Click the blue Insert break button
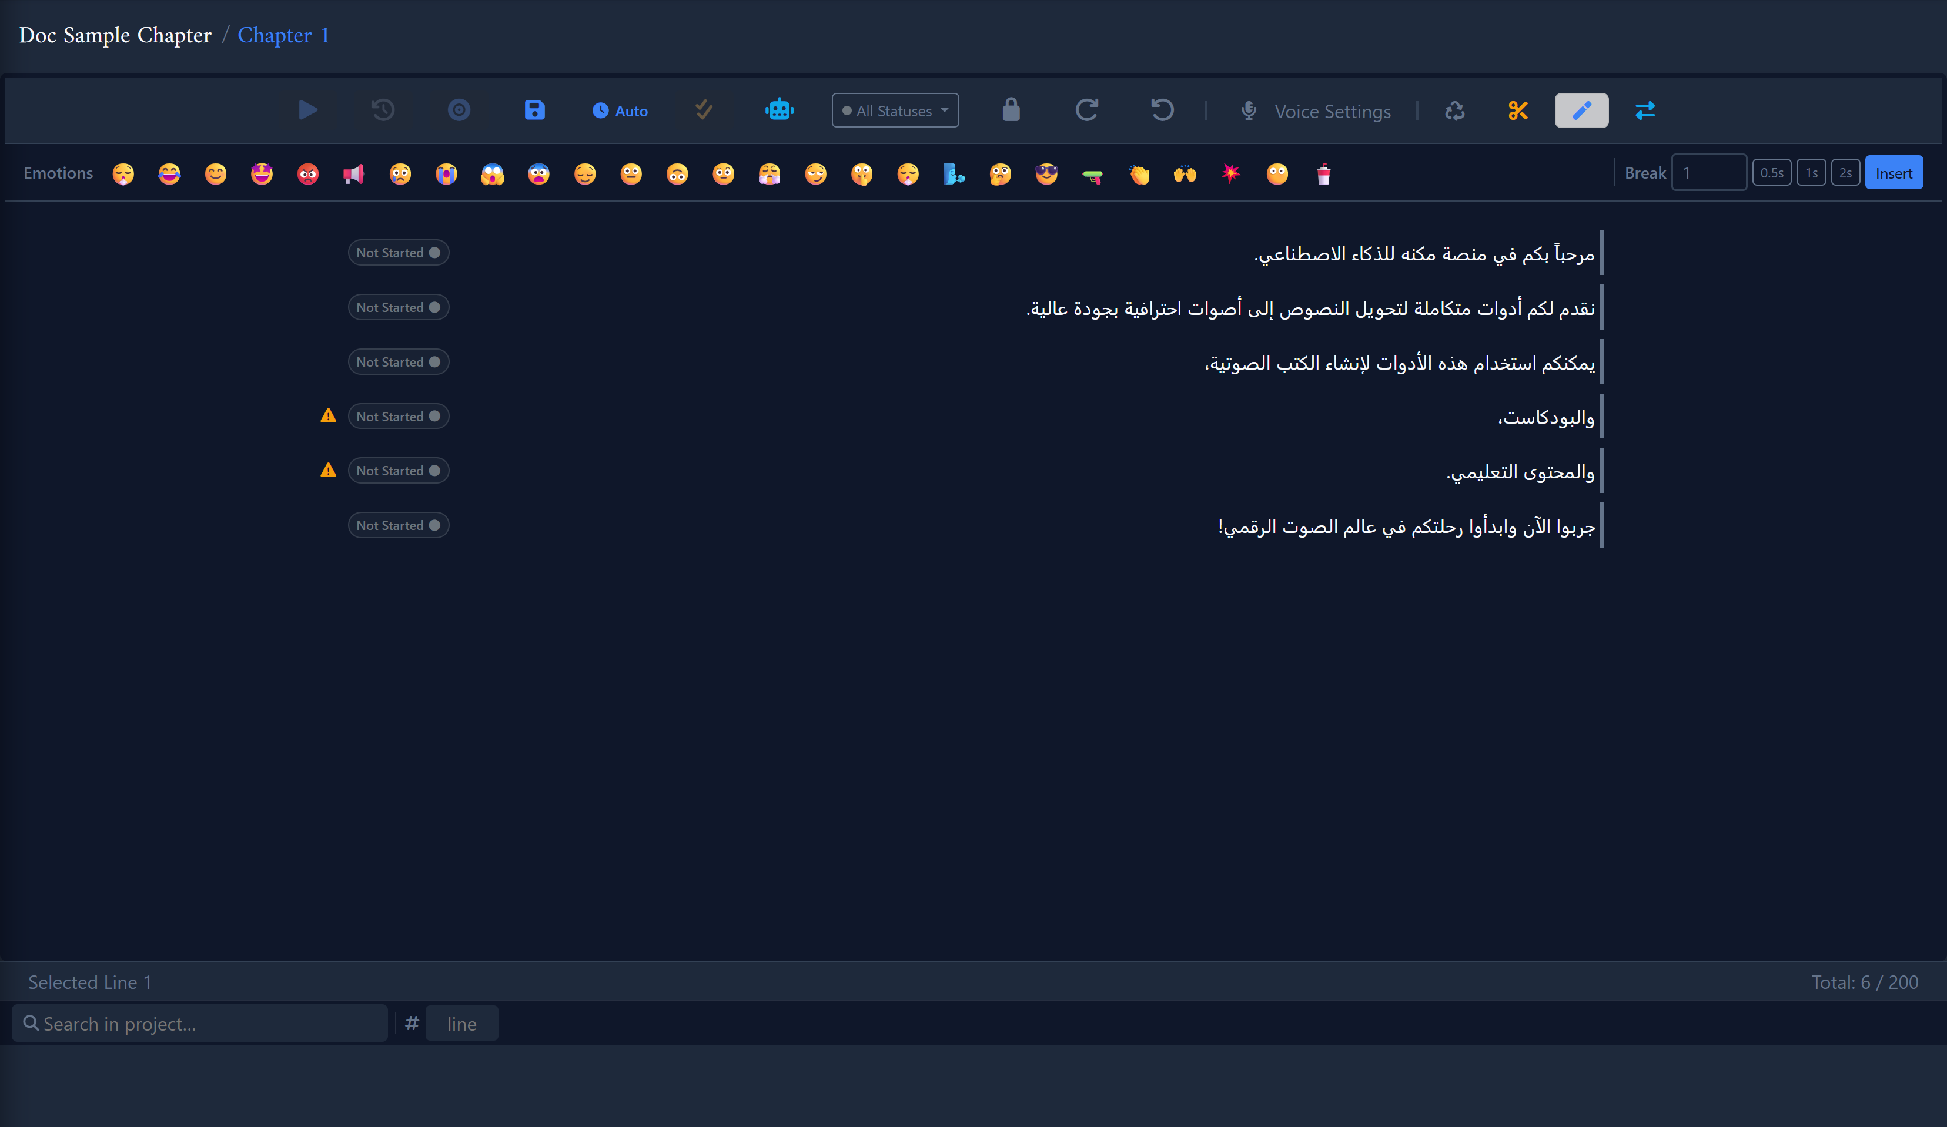Image resolution: width=1947 pixels, height=1127 pixels. 1894,173
